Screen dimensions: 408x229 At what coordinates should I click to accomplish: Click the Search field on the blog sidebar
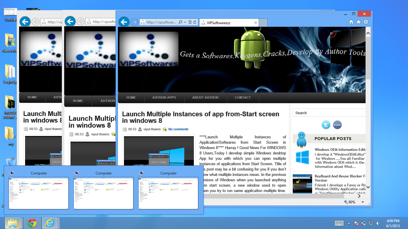(329, 113)
